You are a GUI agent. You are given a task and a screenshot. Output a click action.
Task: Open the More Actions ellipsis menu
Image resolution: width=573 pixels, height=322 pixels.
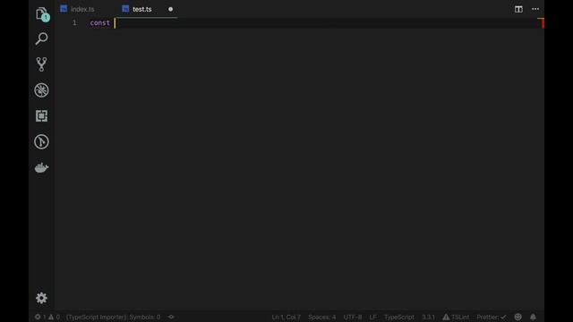click(535, 9)
